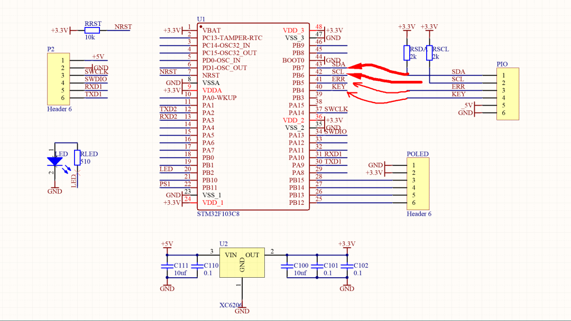This screenshot has width=571, height=321.
Task: Pick capacitor C110's symbol
Action: [197, 267]
